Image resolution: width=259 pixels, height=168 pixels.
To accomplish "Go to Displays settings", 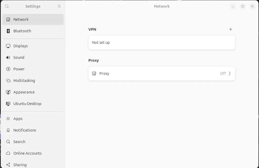I will point(33,46).
